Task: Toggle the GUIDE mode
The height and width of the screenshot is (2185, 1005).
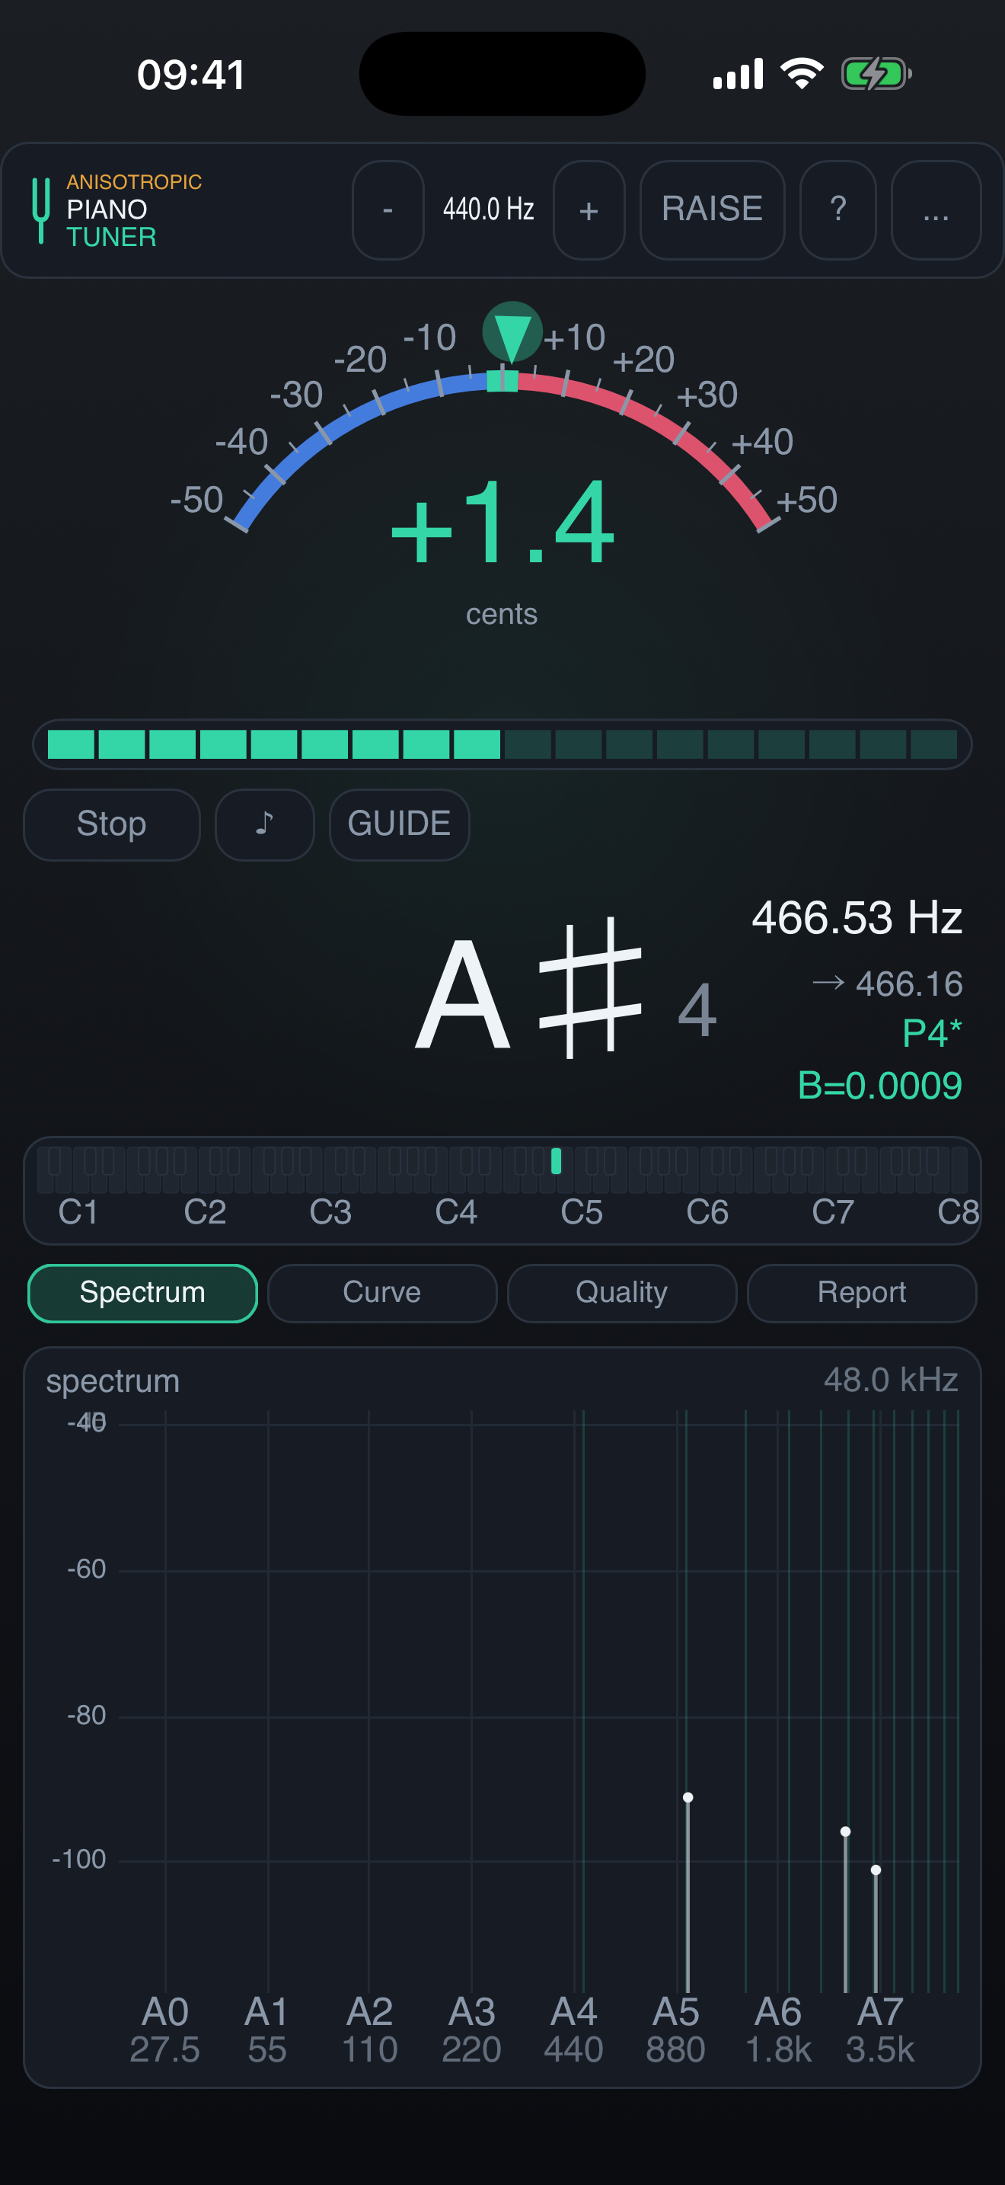Action: [399, 824]
